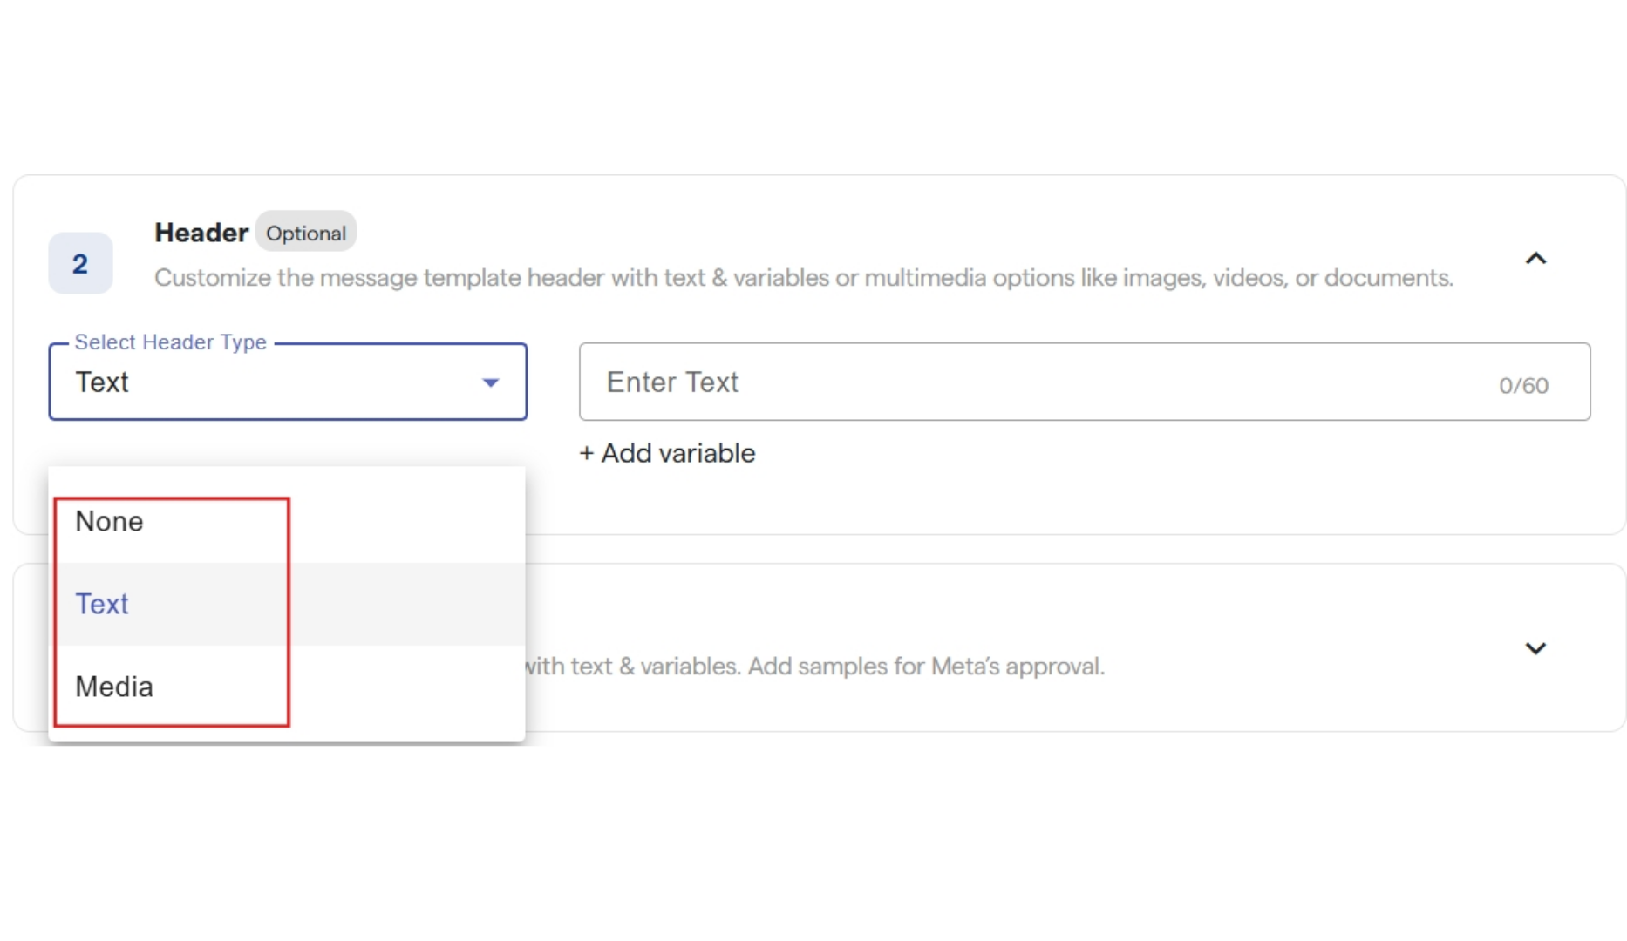Click the plus icon before Add variable
1627x941 pixels.
click(x=587, y=453)
